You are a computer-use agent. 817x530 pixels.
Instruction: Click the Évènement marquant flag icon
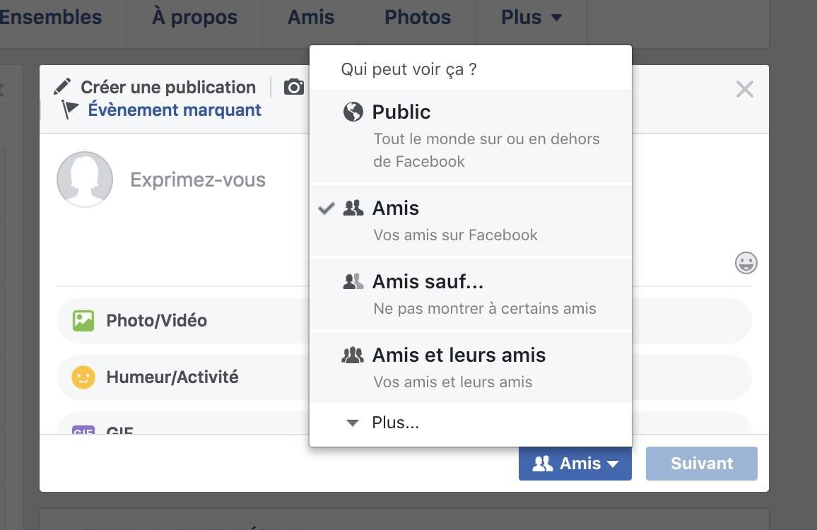pyautogui.click(x=69, y=110)
